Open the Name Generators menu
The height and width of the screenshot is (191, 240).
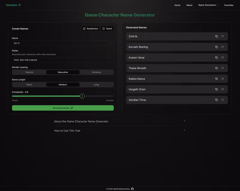click(208, 5)
